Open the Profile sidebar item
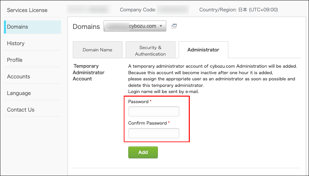Viewport: 309px width, 176px height. tap(15, 60)
